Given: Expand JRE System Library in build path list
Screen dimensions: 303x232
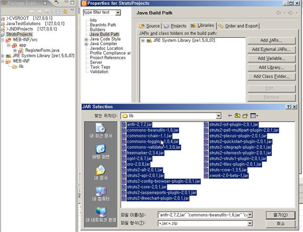Looking at the screenshot, I should point(143,41).
